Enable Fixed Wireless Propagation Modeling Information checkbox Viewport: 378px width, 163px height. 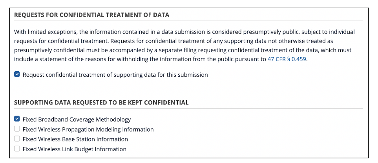(x=17, y=129)
